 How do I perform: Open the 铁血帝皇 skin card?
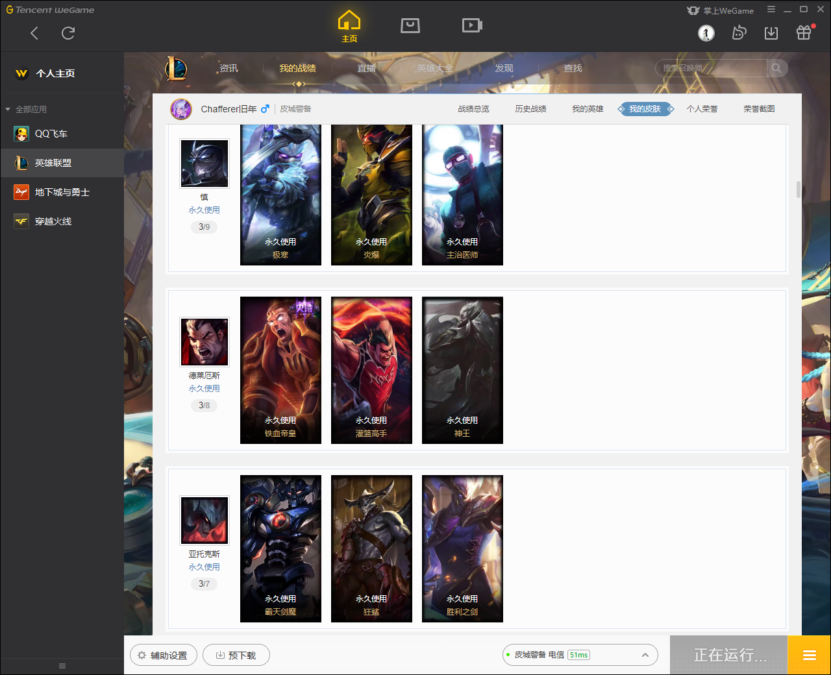tap(280, 370)
